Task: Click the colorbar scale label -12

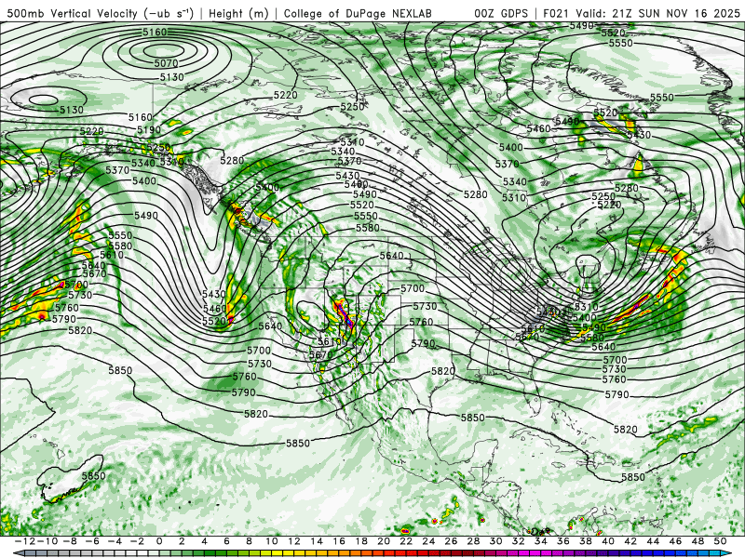Action: (x=26, y=541)
